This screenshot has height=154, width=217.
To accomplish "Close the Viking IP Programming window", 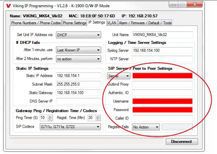I will point(195,4).
